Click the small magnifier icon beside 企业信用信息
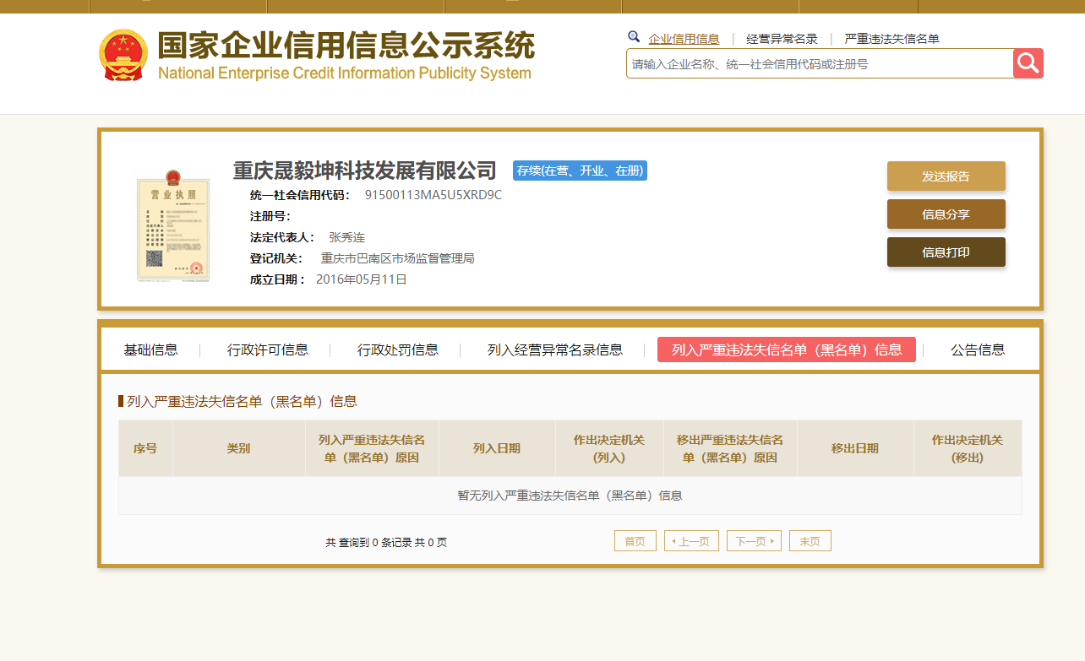Screen dimensions: 1085x661 pyautogui.click(x=634, y=37)
